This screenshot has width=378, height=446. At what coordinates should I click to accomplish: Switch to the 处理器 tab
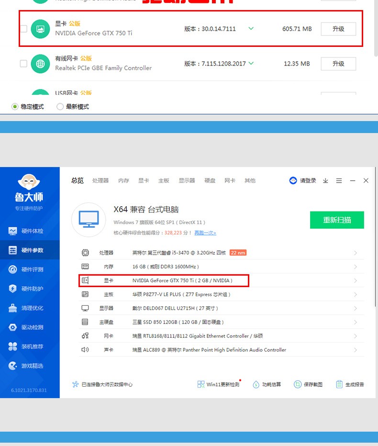[x=100, y=180]
